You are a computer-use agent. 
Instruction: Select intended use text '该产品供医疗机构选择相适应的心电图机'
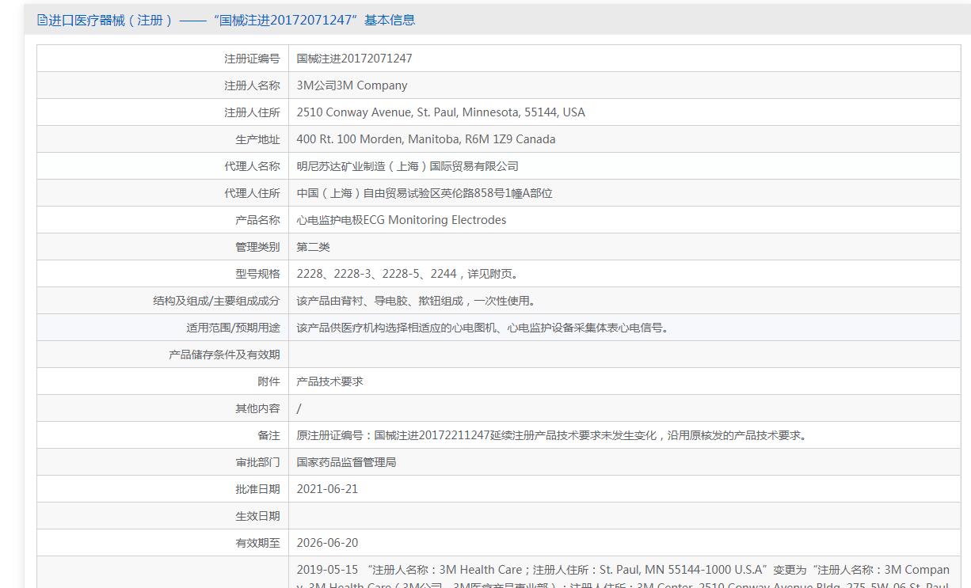pyautogui.click(x=397, y=328)
